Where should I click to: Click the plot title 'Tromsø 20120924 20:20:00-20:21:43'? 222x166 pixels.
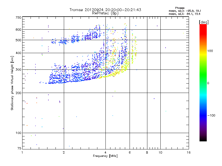coord(105,10)
